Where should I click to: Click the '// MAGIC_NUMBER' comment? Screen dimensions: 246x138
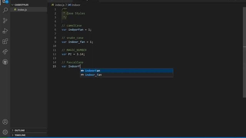(x=74, y=50)
